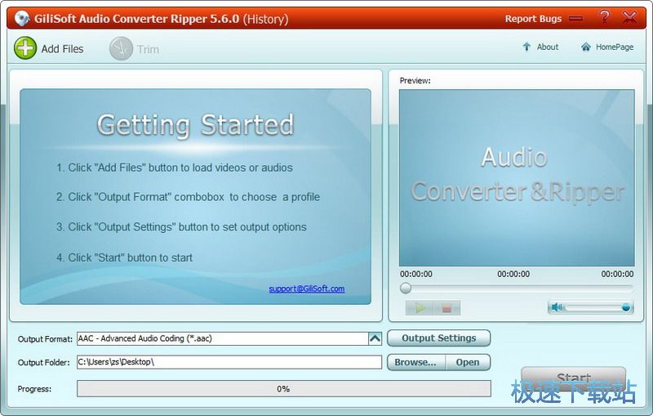Click the green Add Files plus icon
The image size is (653, 416).
25,49
